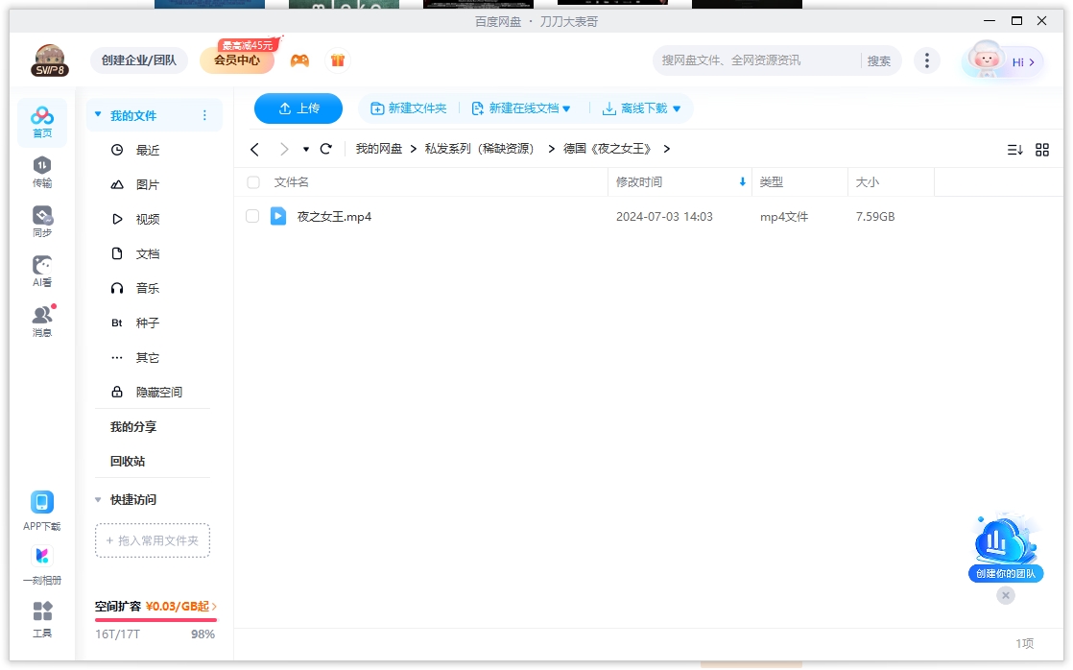The image size is (1073, 670).
Task: Open the 工具 (Tools) sidebar icon
Action: tap(41, 617)
